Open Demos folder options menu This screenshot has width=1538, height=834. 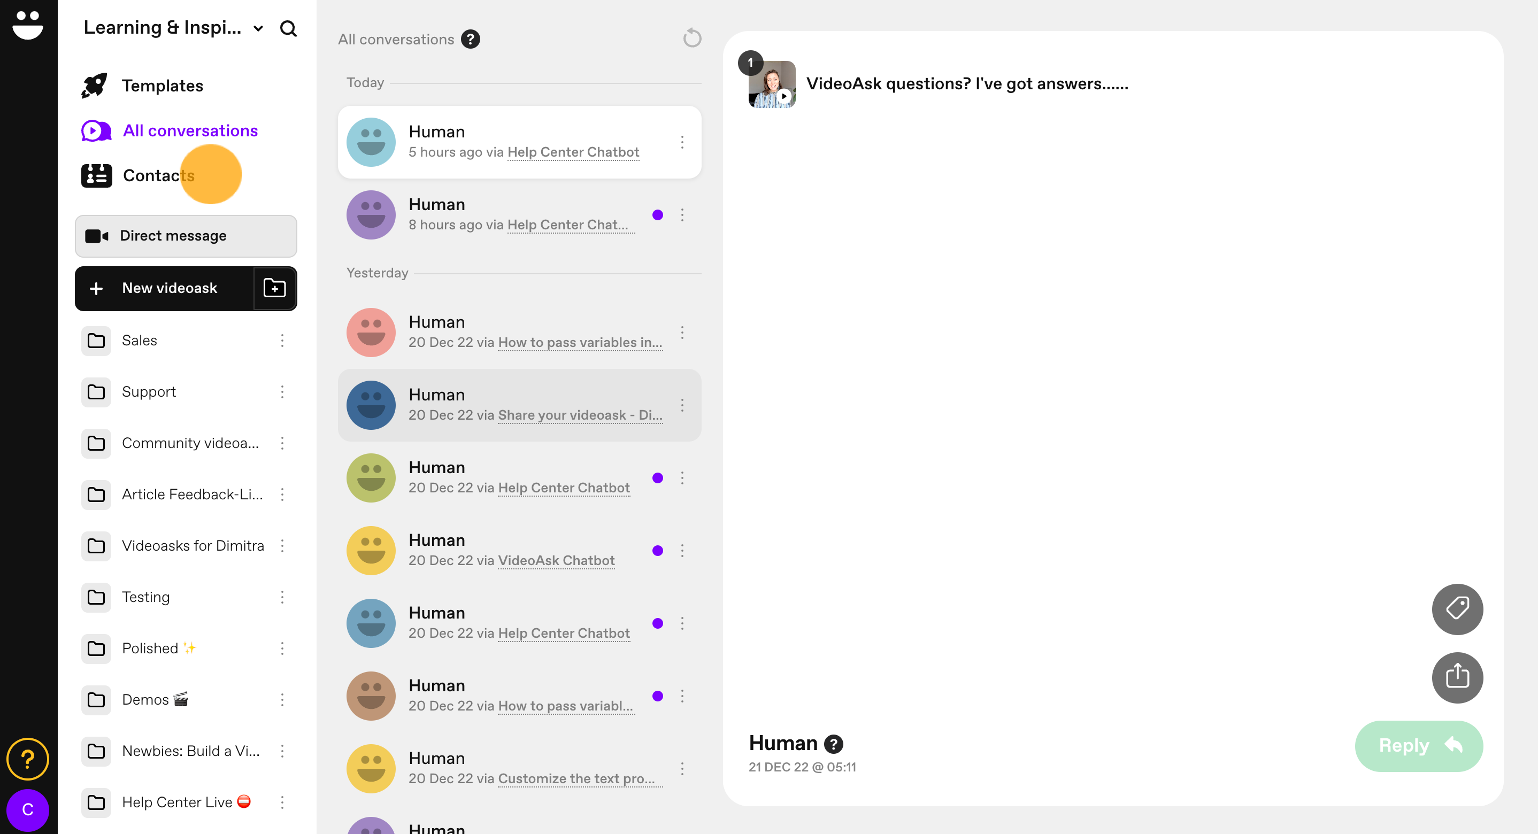282,700
